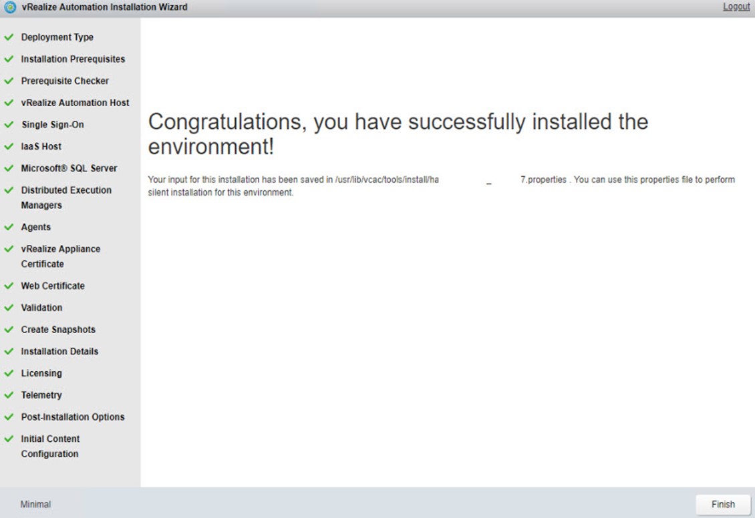Click the checkmark icon next to Installation Prerequisites
Viewport: 755px width, 518px height.
point(9,59)
